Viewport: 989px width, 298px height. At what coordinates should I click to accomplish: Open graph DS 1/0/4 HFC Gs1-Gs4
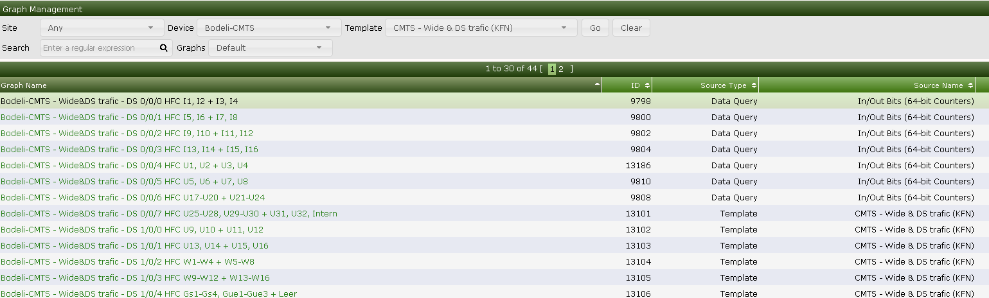point(148,294)
